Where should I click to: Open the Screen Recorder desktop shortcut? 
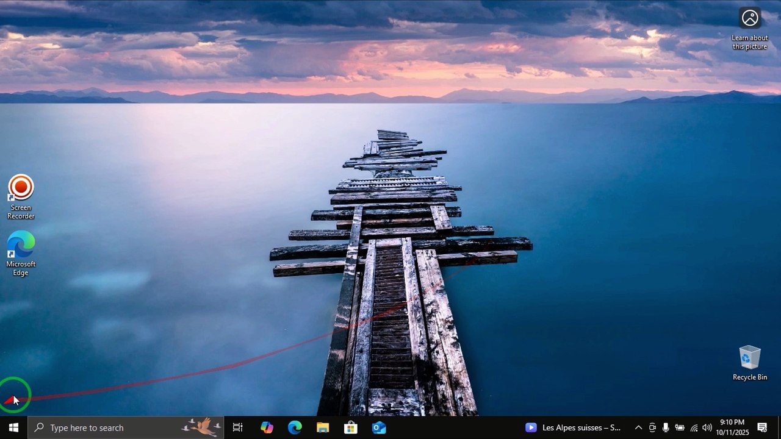(x=21, y=197)
